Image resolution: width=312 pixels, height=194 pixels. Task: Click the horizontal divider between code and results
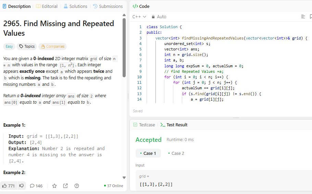[x=236, y=118]
